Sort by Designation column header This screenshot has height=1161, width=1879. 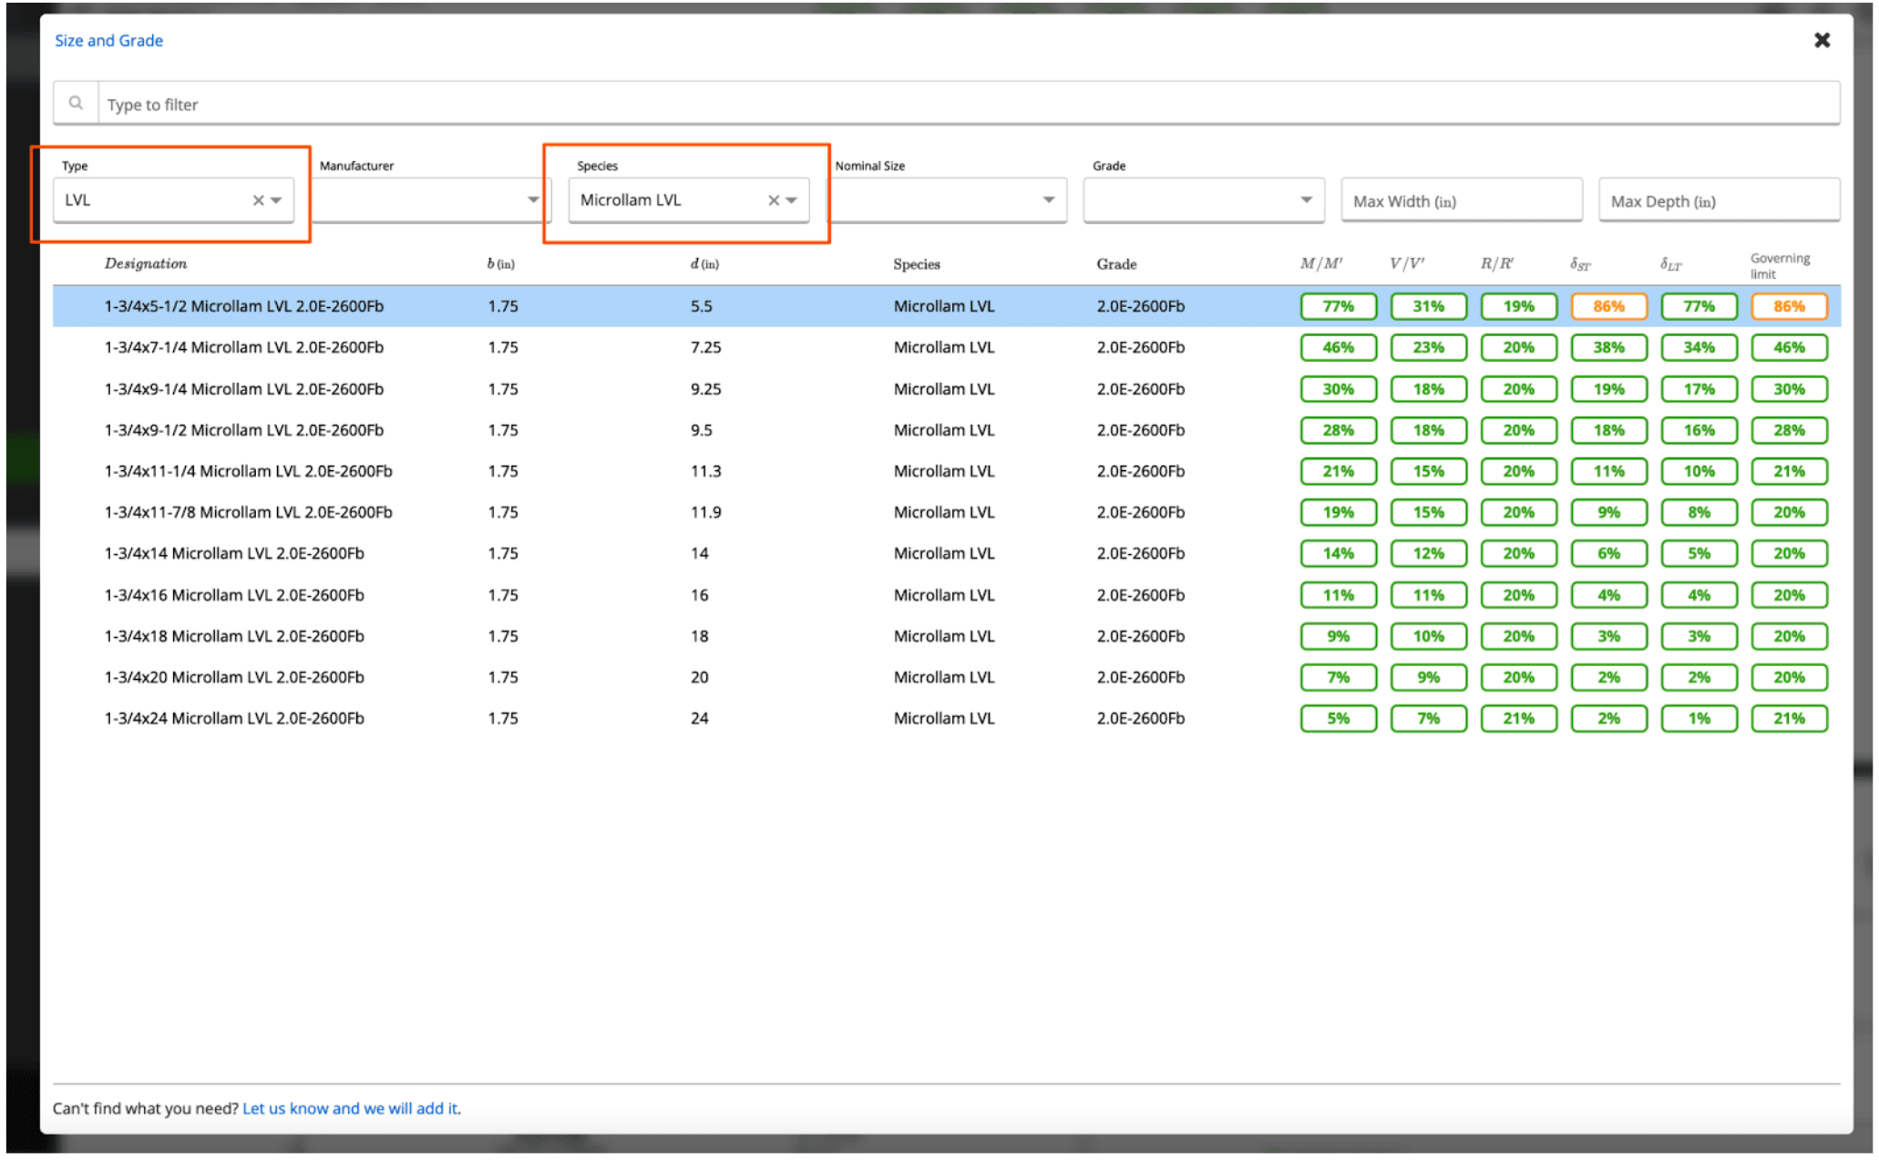coord(146,263)
